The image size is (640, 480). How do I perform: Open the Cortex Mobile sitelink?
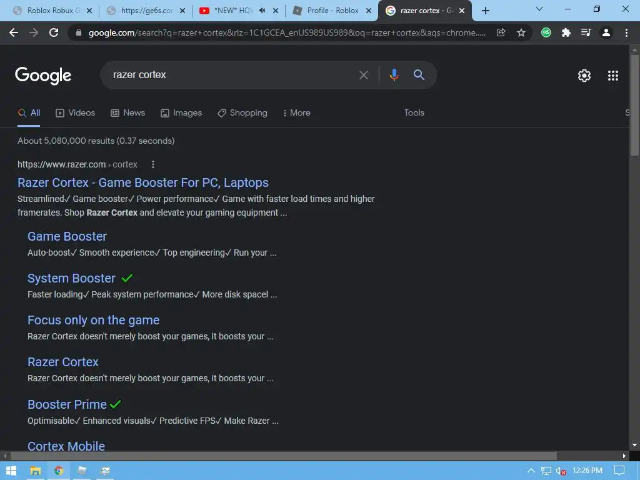click(66, 446)
